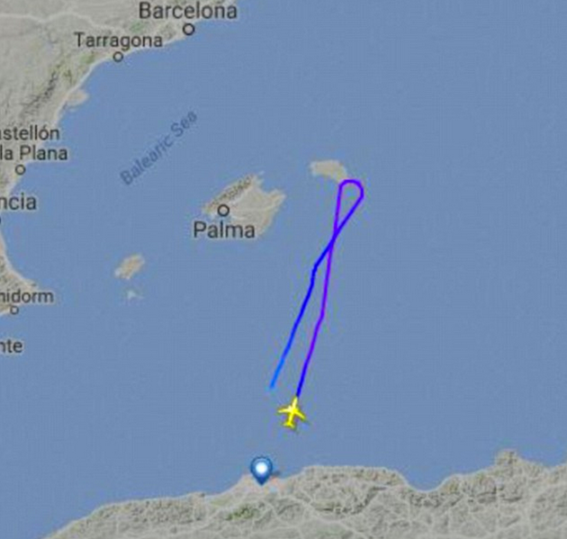Click the Palma map label
567x539 pixels.
pyautogui.click(x=224, y=230)
